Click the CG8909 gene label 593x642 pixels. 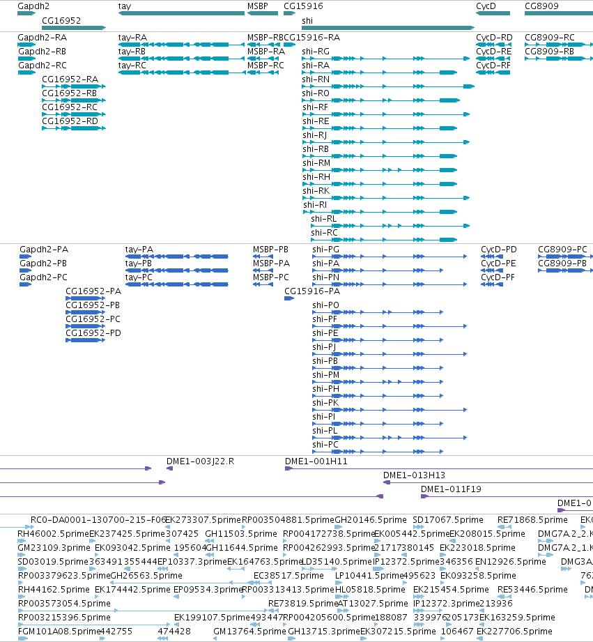[x=541, y=6]
